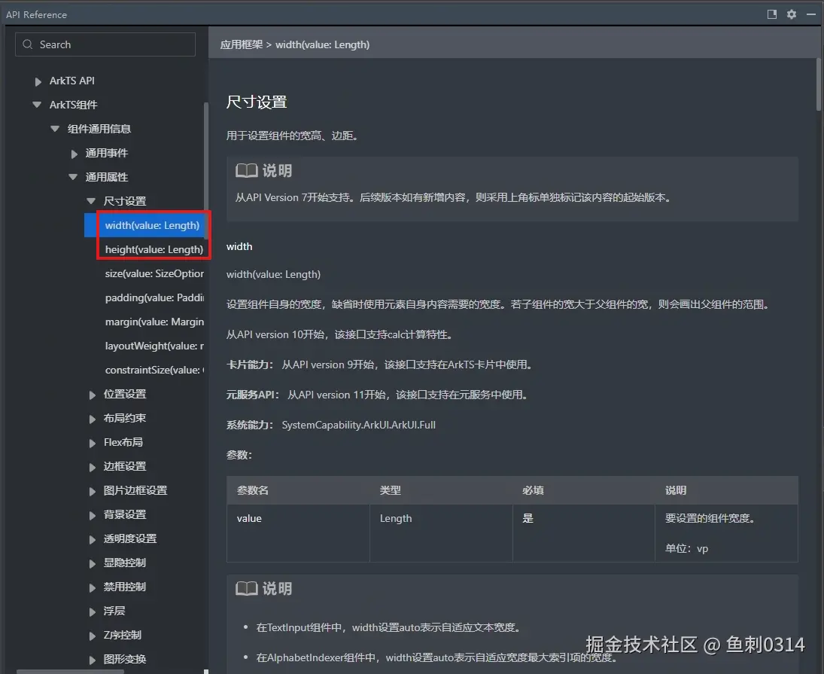
Task: Expand the 通用事件 arrow
Action: (x=74, y=154)
